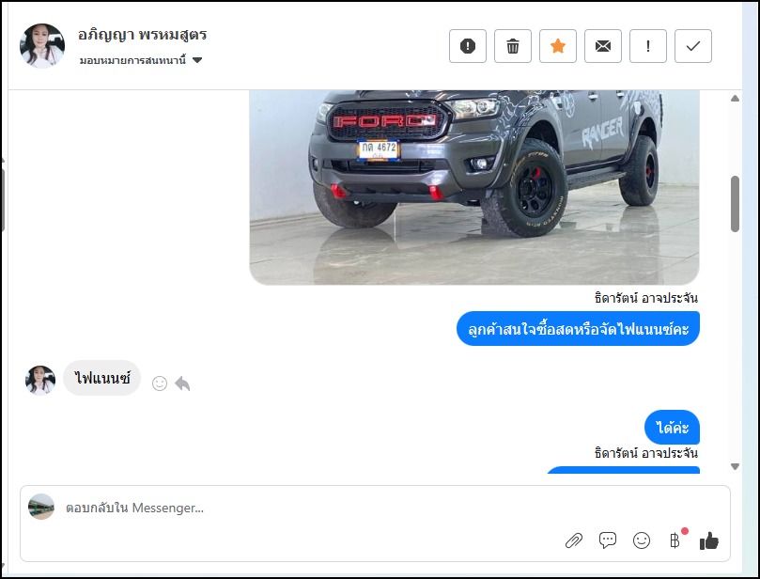Click the ไฟแนนซ์ message bubble
This screenshot has height=579, width=760.
101,378
